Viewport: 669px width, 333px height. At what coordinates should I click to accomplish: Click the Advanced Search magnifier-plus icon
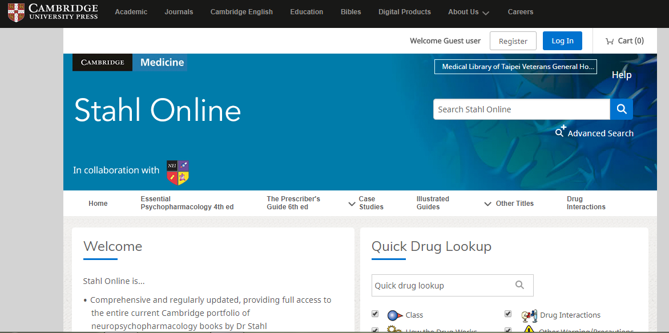point(560,131)
